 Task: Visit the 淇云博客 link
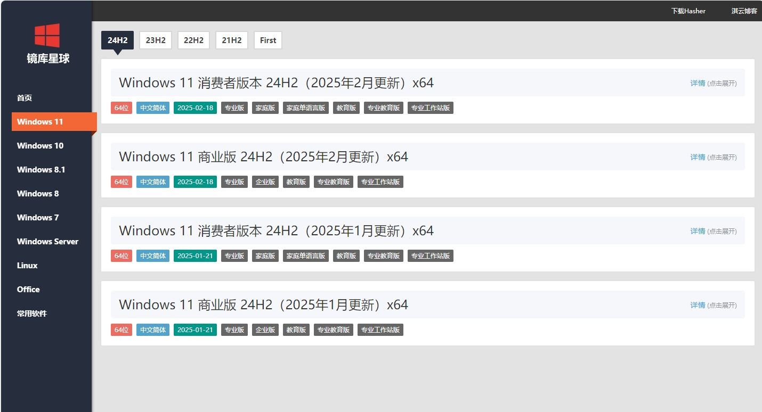(743, 10)
